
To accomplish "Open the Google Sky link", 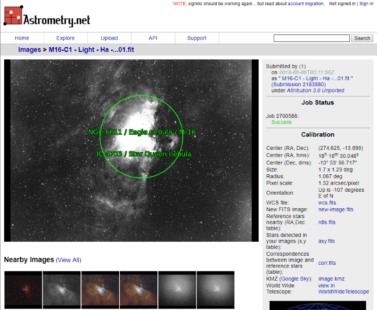I will pos(295,279).
